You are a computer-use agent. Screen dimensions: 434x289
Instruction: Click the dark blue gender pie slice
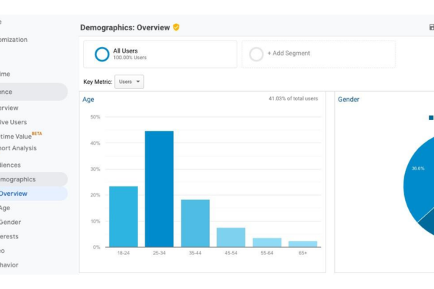[427, 224]
